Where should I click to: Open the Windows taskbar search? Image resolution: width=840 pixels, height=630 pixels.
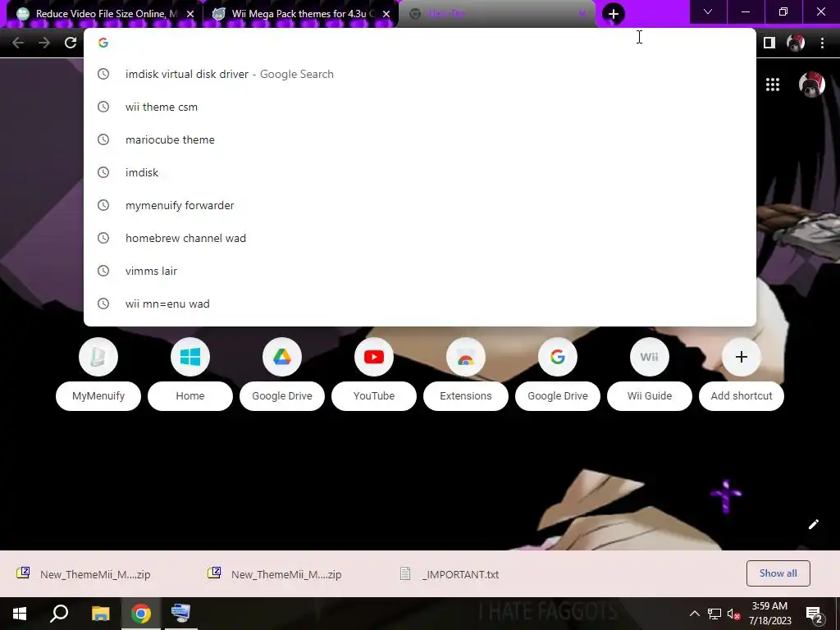click(x=59, y=614)
